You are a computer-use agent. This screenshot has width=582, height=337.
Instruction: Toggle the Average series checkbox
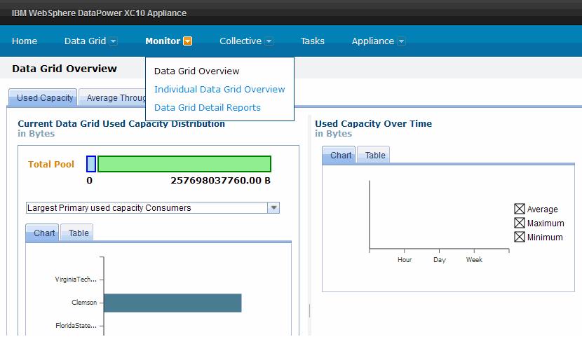click(x=520, y=209)
